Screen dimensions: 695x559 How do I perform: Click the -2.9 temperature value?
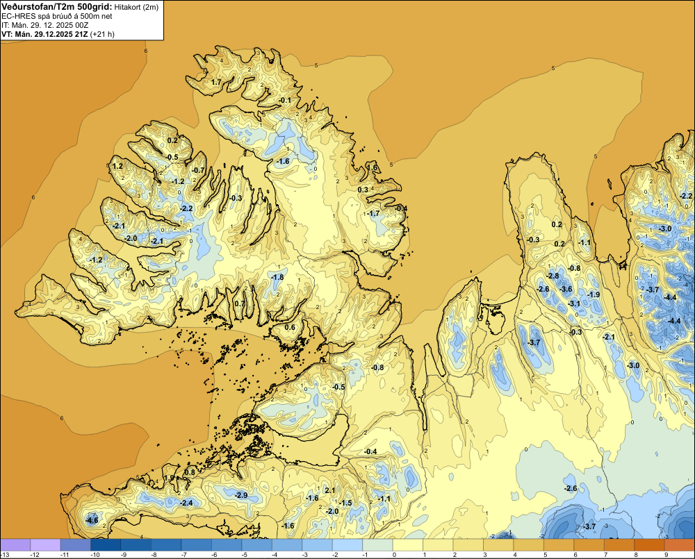pyautogui.click(x=242, y=495)
